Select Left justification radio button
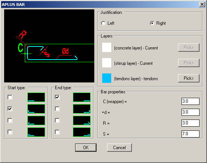Screen dimensions: 207x163 click(x=103, y=23)
